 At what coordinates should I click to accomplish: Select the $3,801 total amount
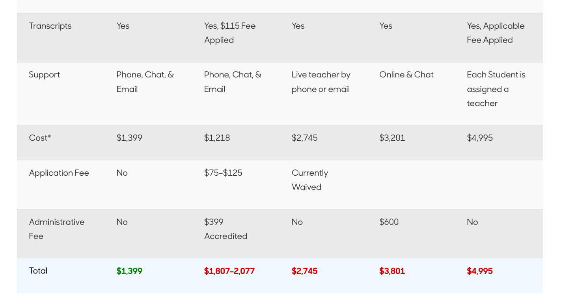(x=392, y=271)
